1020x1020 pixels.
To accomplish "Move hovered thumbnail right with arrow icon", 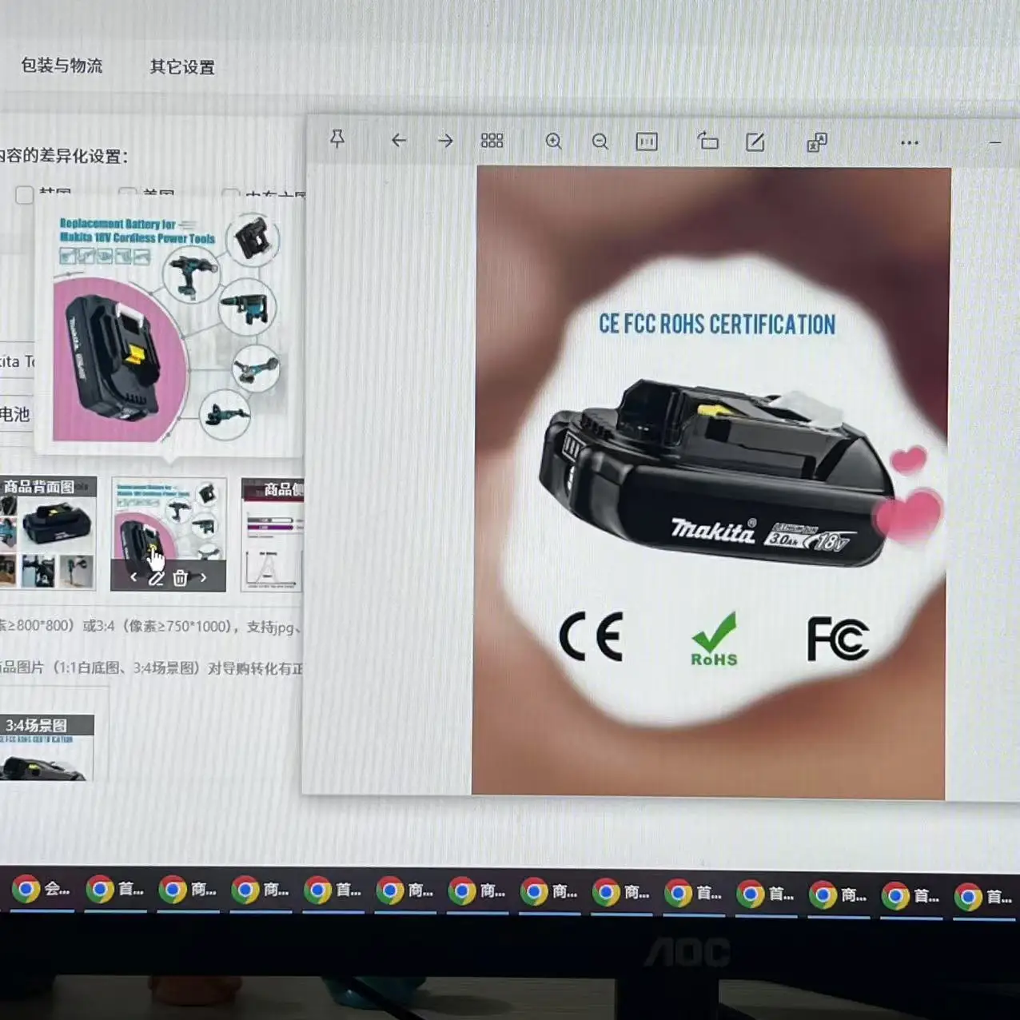I will coord(203,577).
